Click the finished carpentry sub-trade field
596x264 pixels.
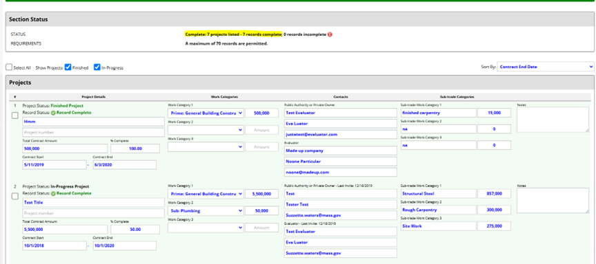click(438, 113)
